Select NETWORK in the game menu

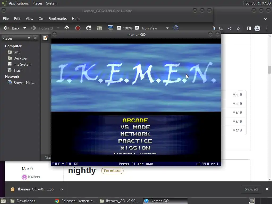coord(135,134)
